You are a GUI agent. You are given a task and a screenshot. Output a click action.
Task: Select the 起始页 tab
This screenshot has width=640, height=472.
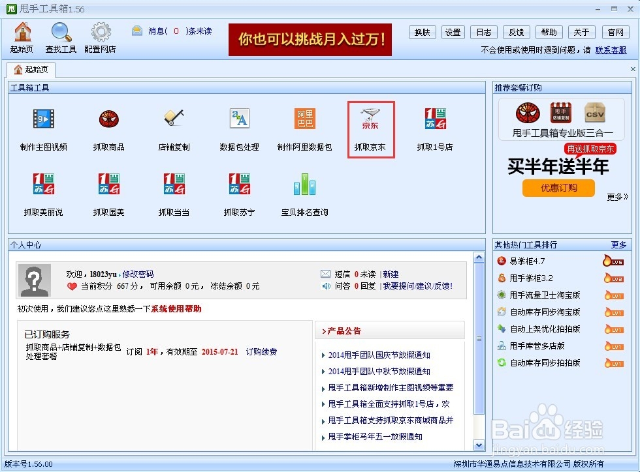coord(31,70)
